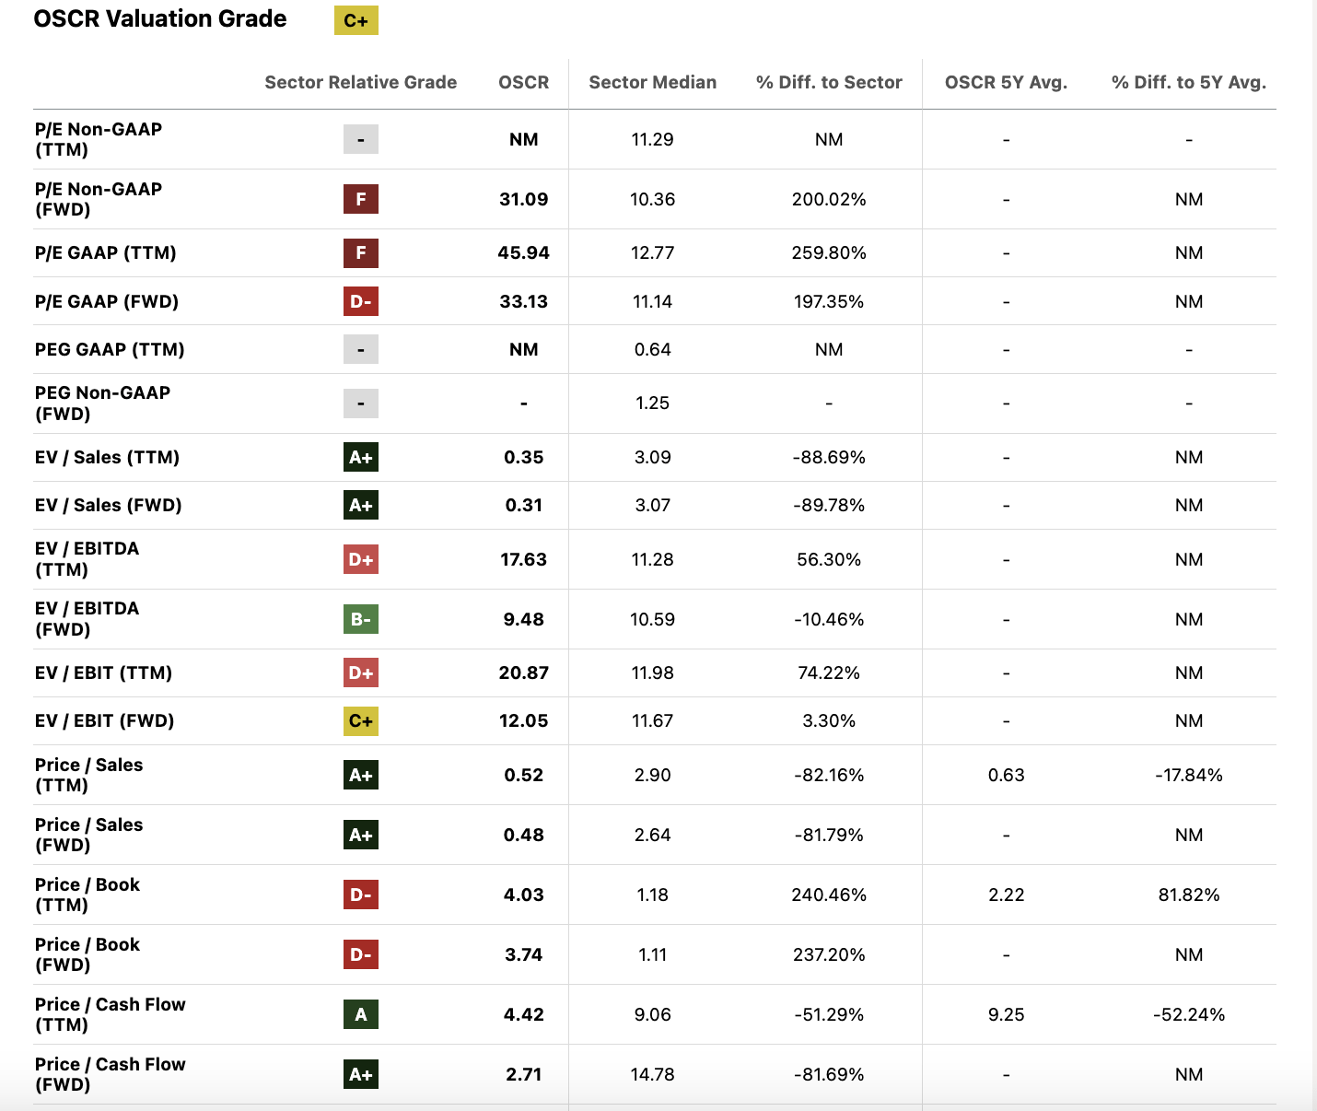Viewport: 1317px width, 1111px height.
Task: Click the D+ grade for EV / EBIT (TTM)
Action: [x=361, y=672]
